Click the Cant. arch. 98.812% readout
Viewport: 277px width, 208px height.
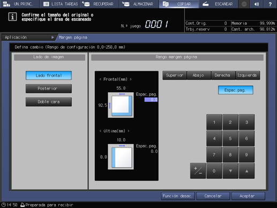tap(253, 29)
